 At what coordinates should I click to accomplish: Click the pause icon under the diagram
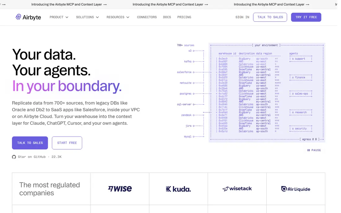click(x=308, y=150)
